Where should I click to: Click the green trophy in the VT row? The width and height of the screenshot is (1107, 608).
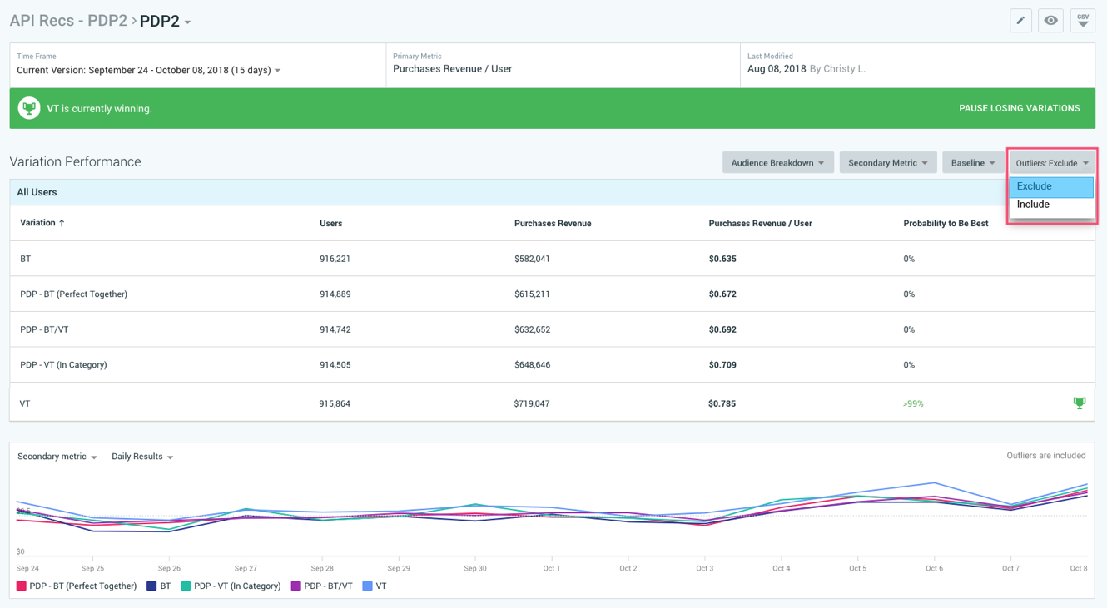tap(1080, 403)
